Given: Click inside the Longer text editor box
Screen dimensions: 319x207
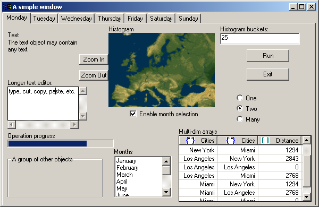Looking at the screenshot, I should click(x=43, y=103).
